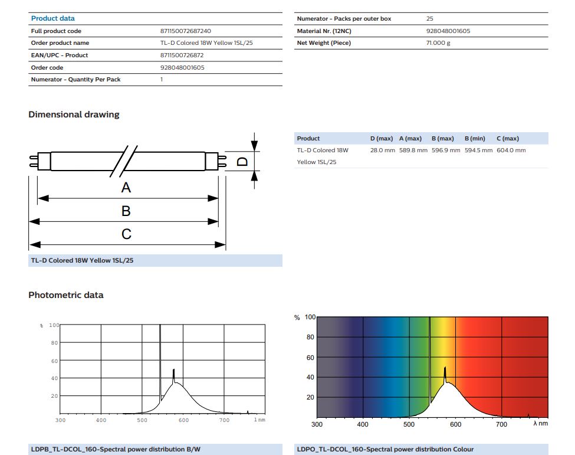The image size is (575, 455).
Task: Click the colour spectral distribution chart
Action: click(421, 370)
